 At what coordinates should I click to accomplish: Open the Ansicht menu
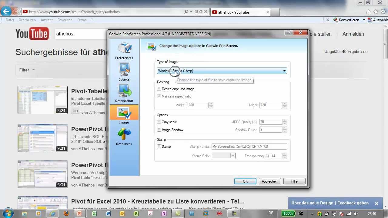click(47, 20)
